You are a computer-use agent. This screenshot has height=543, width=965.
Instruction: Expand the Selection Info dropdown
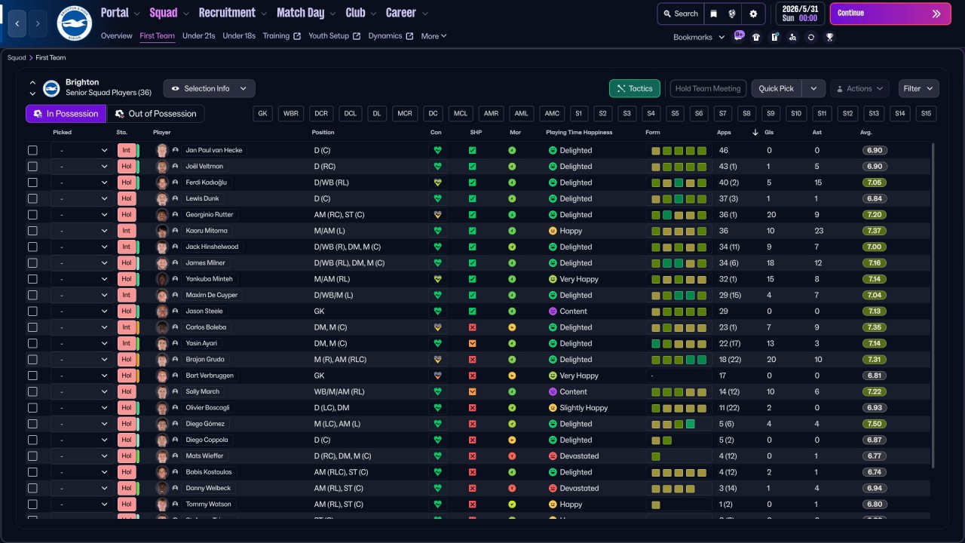209,88
